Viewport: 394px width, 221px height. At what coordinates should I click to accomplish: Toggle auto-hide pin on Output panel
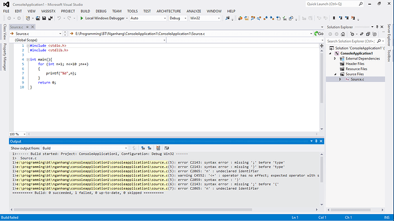coord(316,141)
